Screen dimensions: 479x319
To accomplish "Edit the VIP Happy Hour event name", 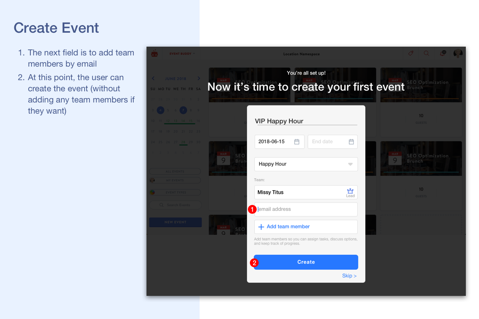I will 306,121.
